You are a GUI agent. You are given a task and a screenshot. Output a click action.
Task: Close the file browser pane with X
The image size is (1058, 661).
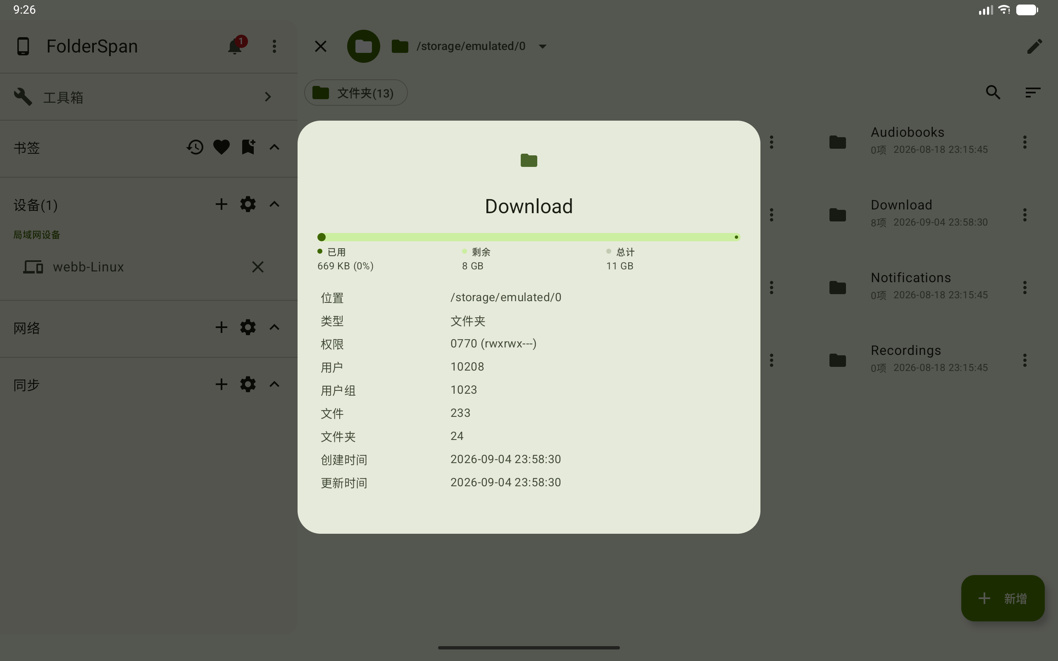320,46
